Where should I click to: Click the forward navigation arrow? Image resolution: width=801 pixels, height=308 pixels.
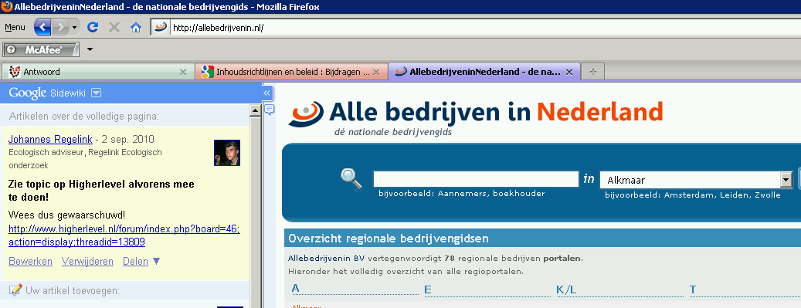point(60,26)
